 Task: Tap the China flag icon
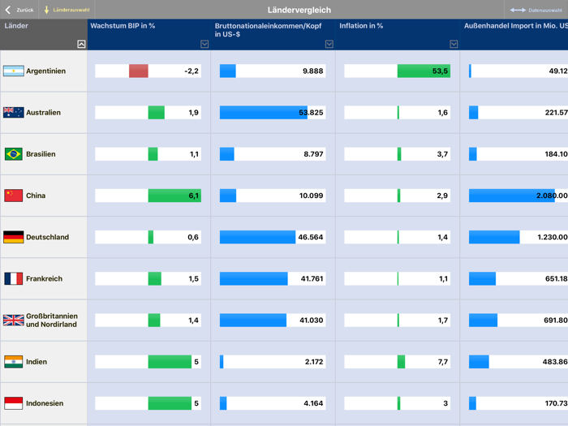(14, 196)
